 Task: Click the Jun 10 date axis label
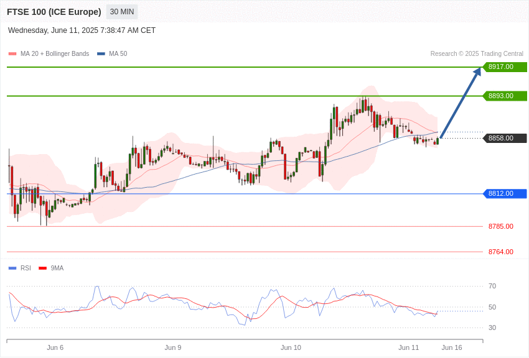tap(291, 347)
